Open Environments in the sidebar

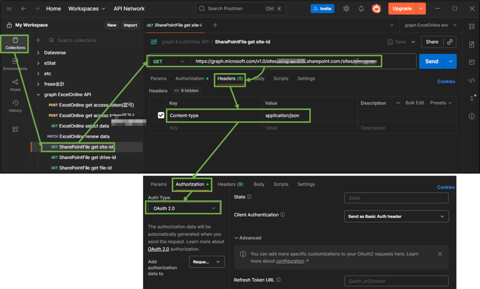tap(15, 64)
